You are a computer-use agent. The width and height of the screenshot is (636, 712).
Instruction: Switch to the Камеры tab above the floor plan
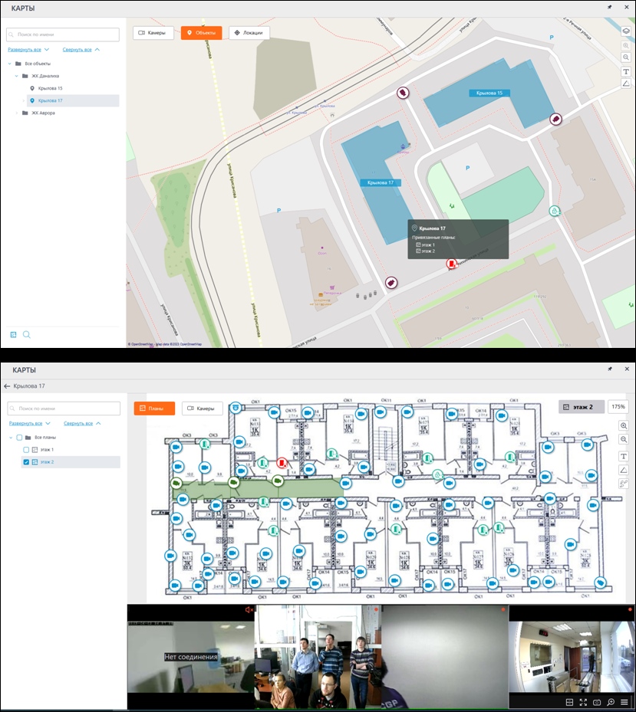pyautogui.click(x=202, y=408)
